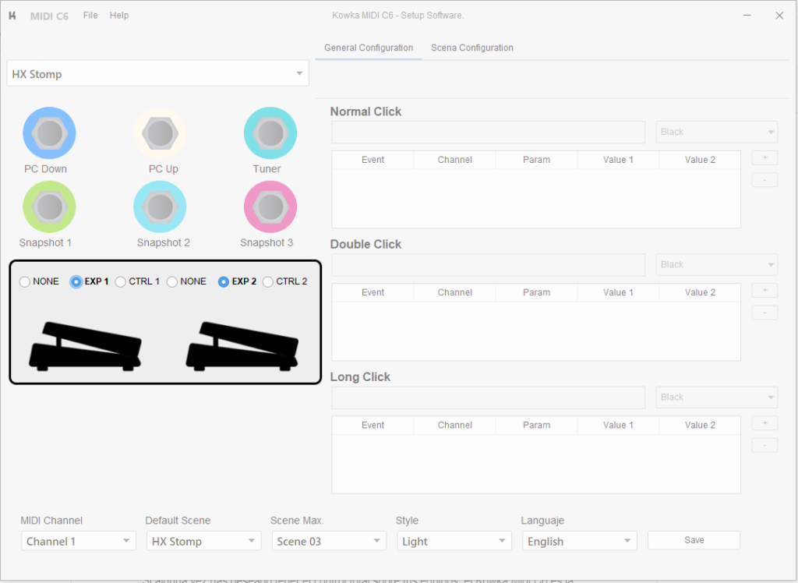This screenshot has height=583, width=798.
Task: Click the Value 1 header in Normal Click
Action: coord(618,160)
